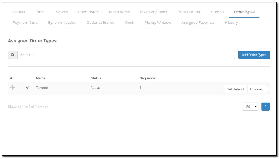Select the Payment Data tab
The width and height of the screenshot is (279, 159).
[25, 23]
